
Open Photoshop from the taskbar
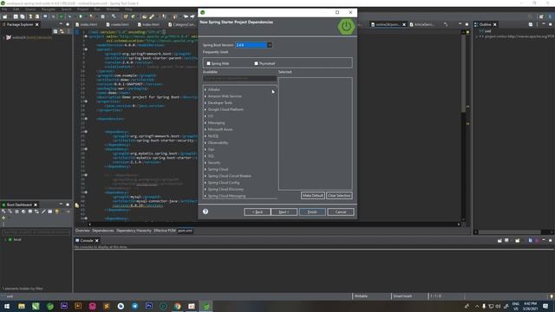point(149,306)
